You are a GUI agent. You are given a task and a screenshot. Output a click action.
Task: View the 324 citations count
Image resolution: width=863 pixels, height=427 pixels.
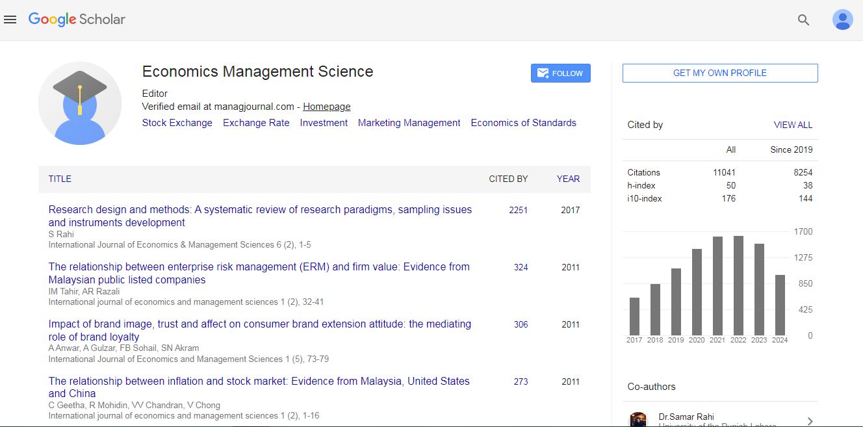[x=521, y=267]
